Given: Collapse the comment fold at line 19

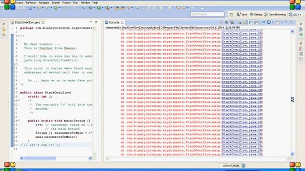Looking at the screenshot, I should [19, 100].
